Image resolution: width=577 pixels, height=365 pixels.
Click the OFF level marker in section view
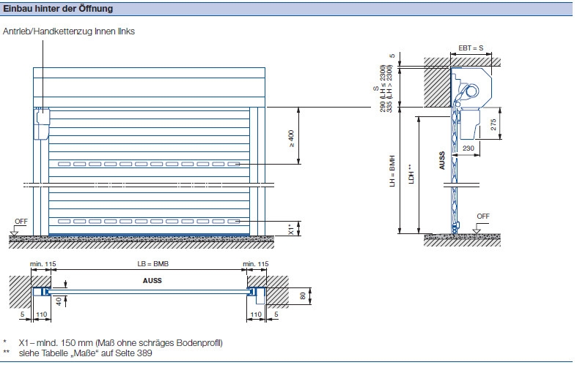(x=481, y=222)
